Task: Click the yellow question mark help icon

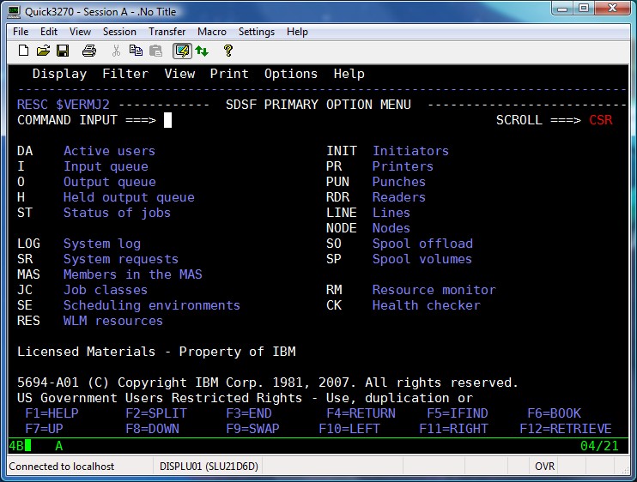Action: [x=228, y=51]
